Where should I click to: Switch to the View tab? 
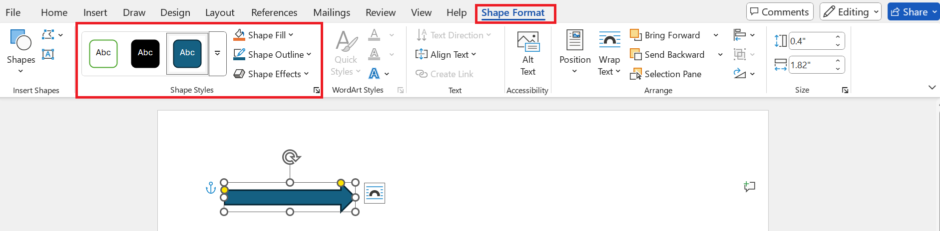click(x=421, y=12)
